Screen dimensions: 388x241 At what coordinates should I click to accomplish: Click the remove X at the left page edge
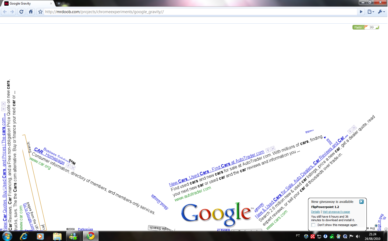3,104
